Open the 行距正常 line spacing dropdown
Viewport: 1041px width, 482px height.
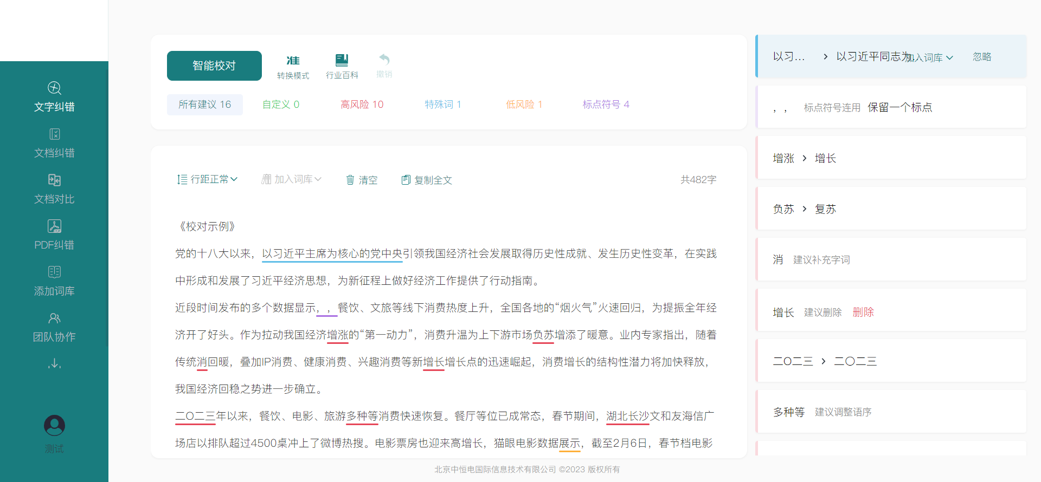pyautogui.click(x=208, y=179)
